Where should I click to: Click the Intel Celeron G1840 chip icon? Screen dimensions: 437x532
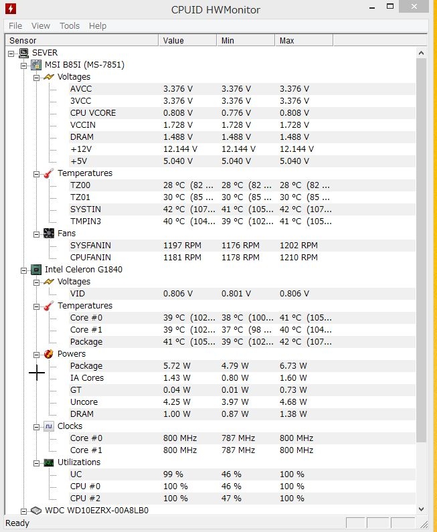(x=36, y=270)
